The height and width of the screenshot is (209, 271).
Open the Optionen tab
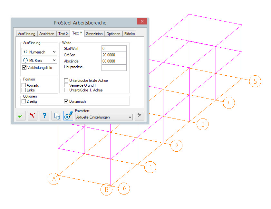(x=113, y=34)
